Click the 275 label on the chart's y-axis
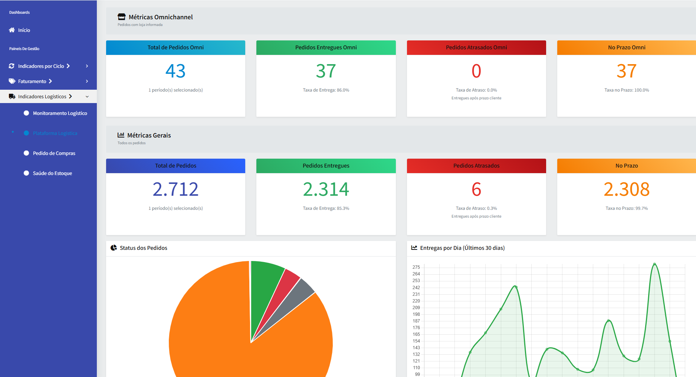Screen dimensions: 696x377 tap(416, 267)
